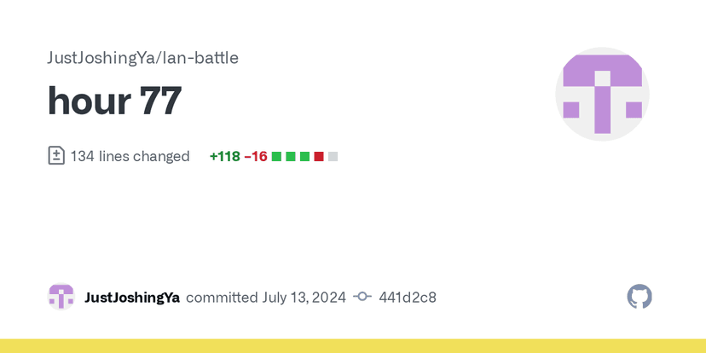Click the JustJoshingYa owner in the repo path
Image resolution: width=706 pixels, height=353 pixels.
coord(99,58)
